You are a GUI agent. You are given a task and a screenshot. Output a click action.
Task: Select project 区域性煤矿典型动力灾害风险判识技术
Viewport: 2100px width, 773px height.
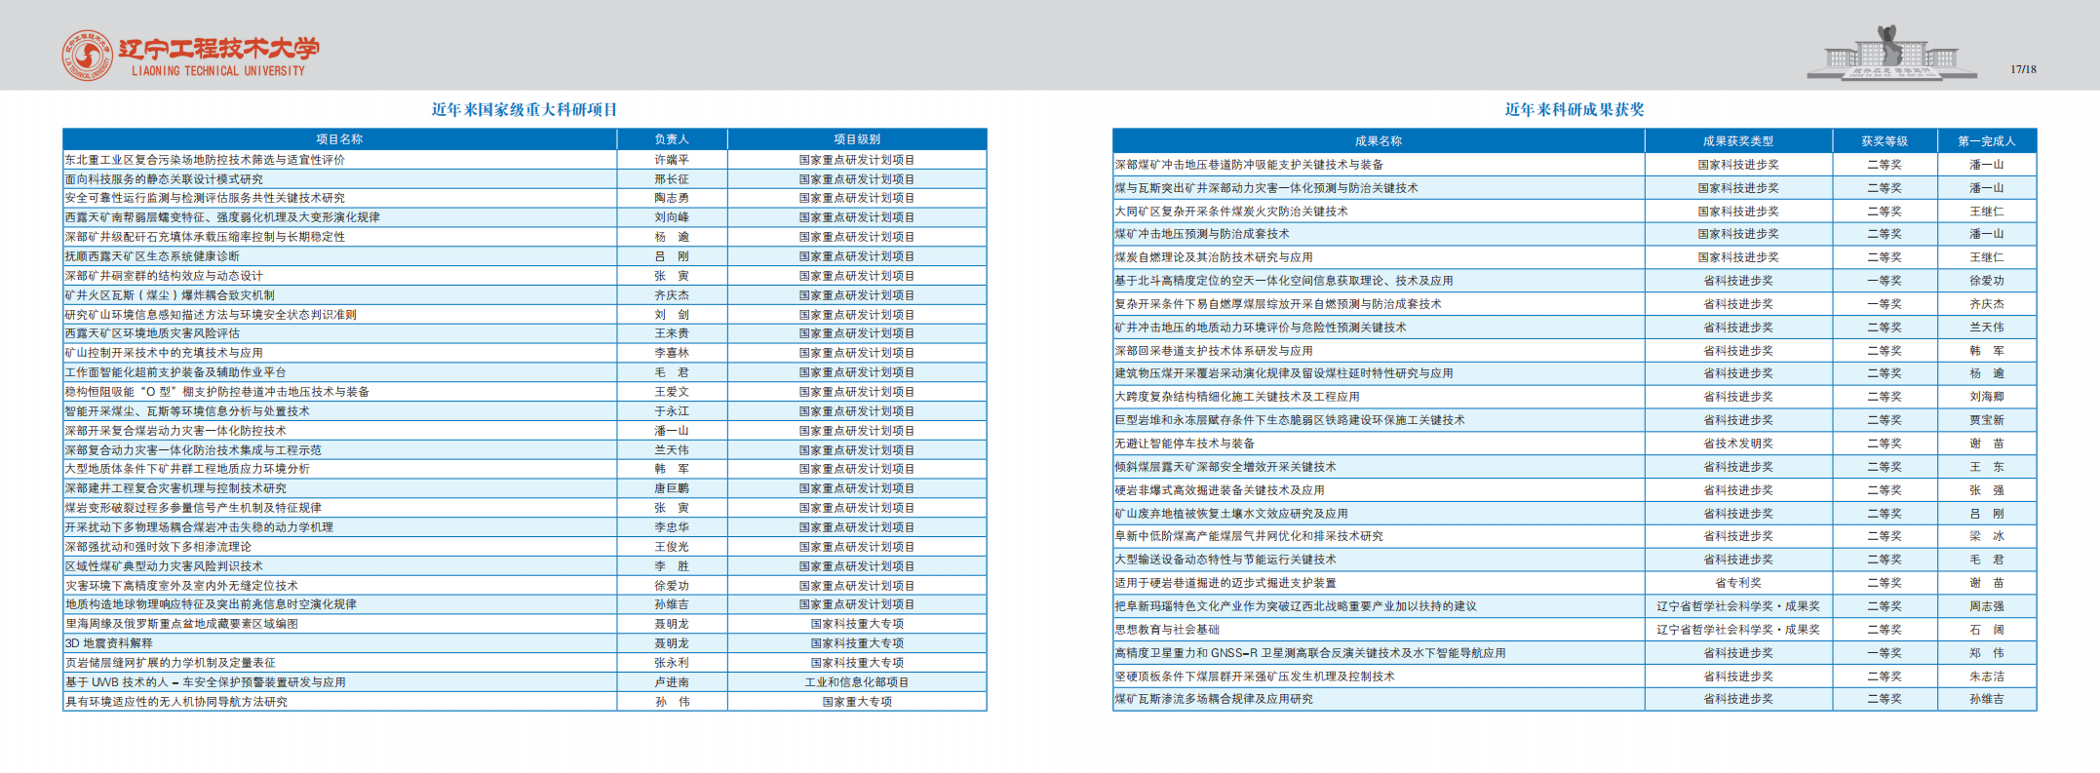[x=164, y=566]
